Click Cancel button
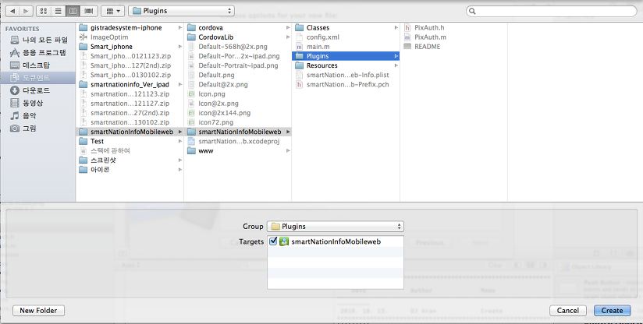The height and width of the screenshot is (324, 643). point(568,311)
